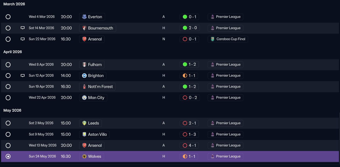Select the radio button for Fulham fixture
The height and width of the screenshot is (167, 340).
[x=8, y=65]
